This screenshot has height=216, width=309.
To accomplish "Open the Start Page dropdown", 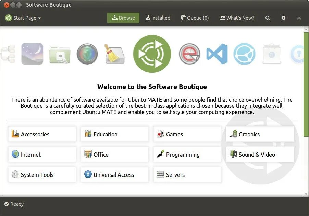I will coord(23,18).
